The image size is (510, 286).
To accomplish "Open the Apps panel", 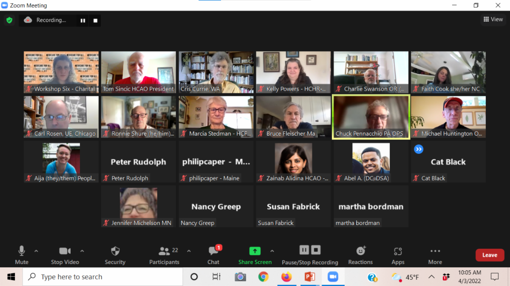I will coord(398,255).
